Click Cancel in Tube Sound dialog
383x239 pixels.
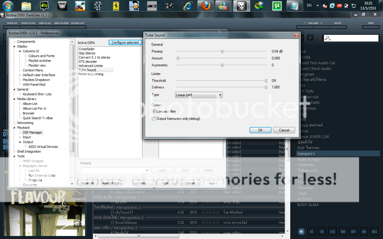point(284,130)
